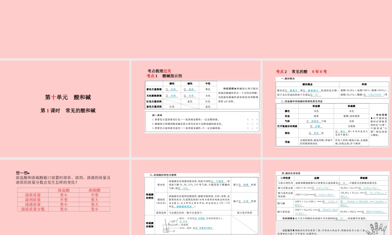Click subtitle '第1课时 常见的酸和碱'
Viewport: 392px width, 235px height.
pyautogui.click(x=68, y=110)
